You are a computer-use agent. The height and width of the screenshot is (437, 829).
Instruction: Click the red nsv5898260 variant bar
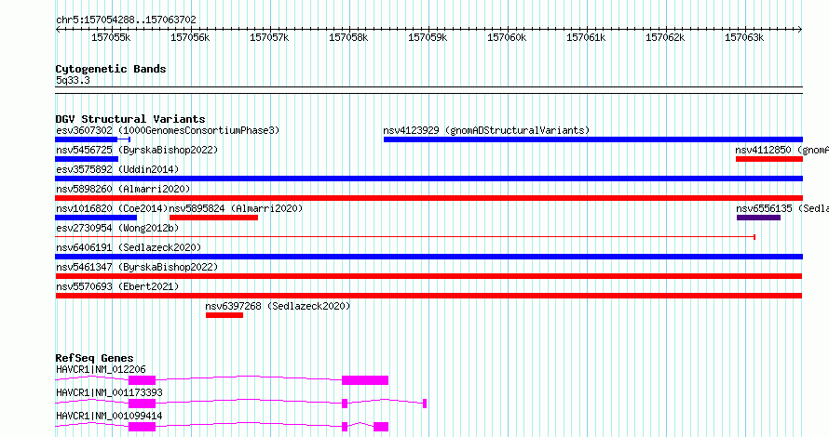coord(429,198)
